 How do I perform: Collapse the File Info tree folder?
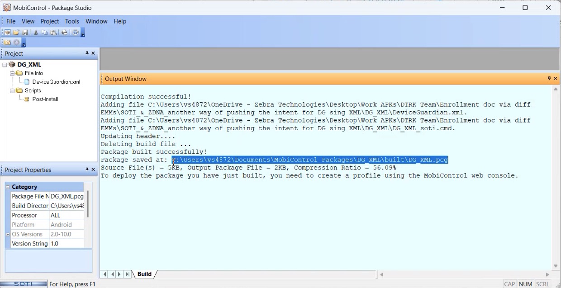12,73
